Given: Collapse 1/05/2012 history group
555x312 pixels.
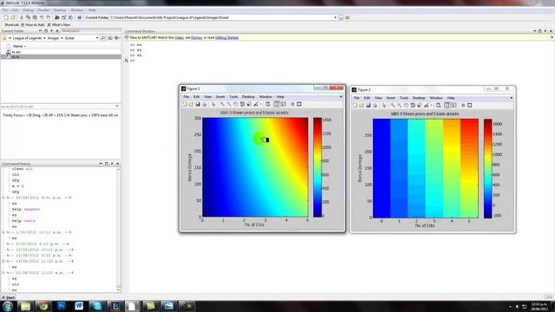Looking at the screenshot, I should [x=3, y=232].
